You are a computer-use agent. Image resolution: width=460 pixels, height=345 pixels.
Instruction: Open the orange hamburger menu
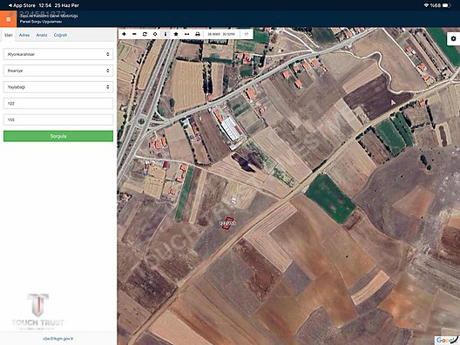point(8,19)
